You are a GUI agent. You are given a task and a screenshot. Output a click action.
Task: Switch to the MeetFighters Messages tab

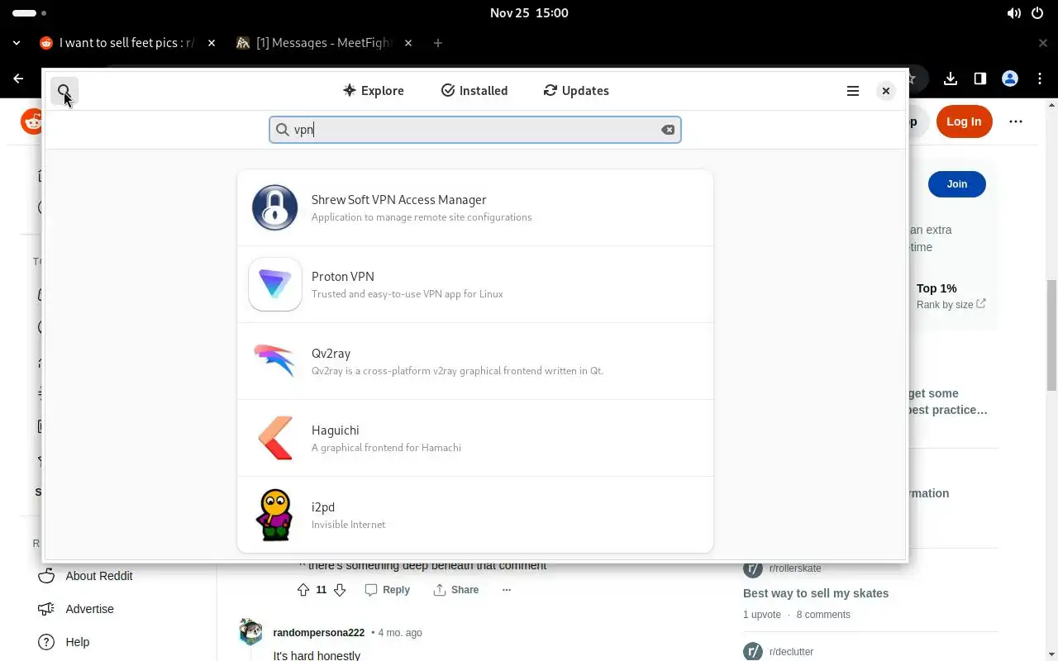tap(324, 43)
